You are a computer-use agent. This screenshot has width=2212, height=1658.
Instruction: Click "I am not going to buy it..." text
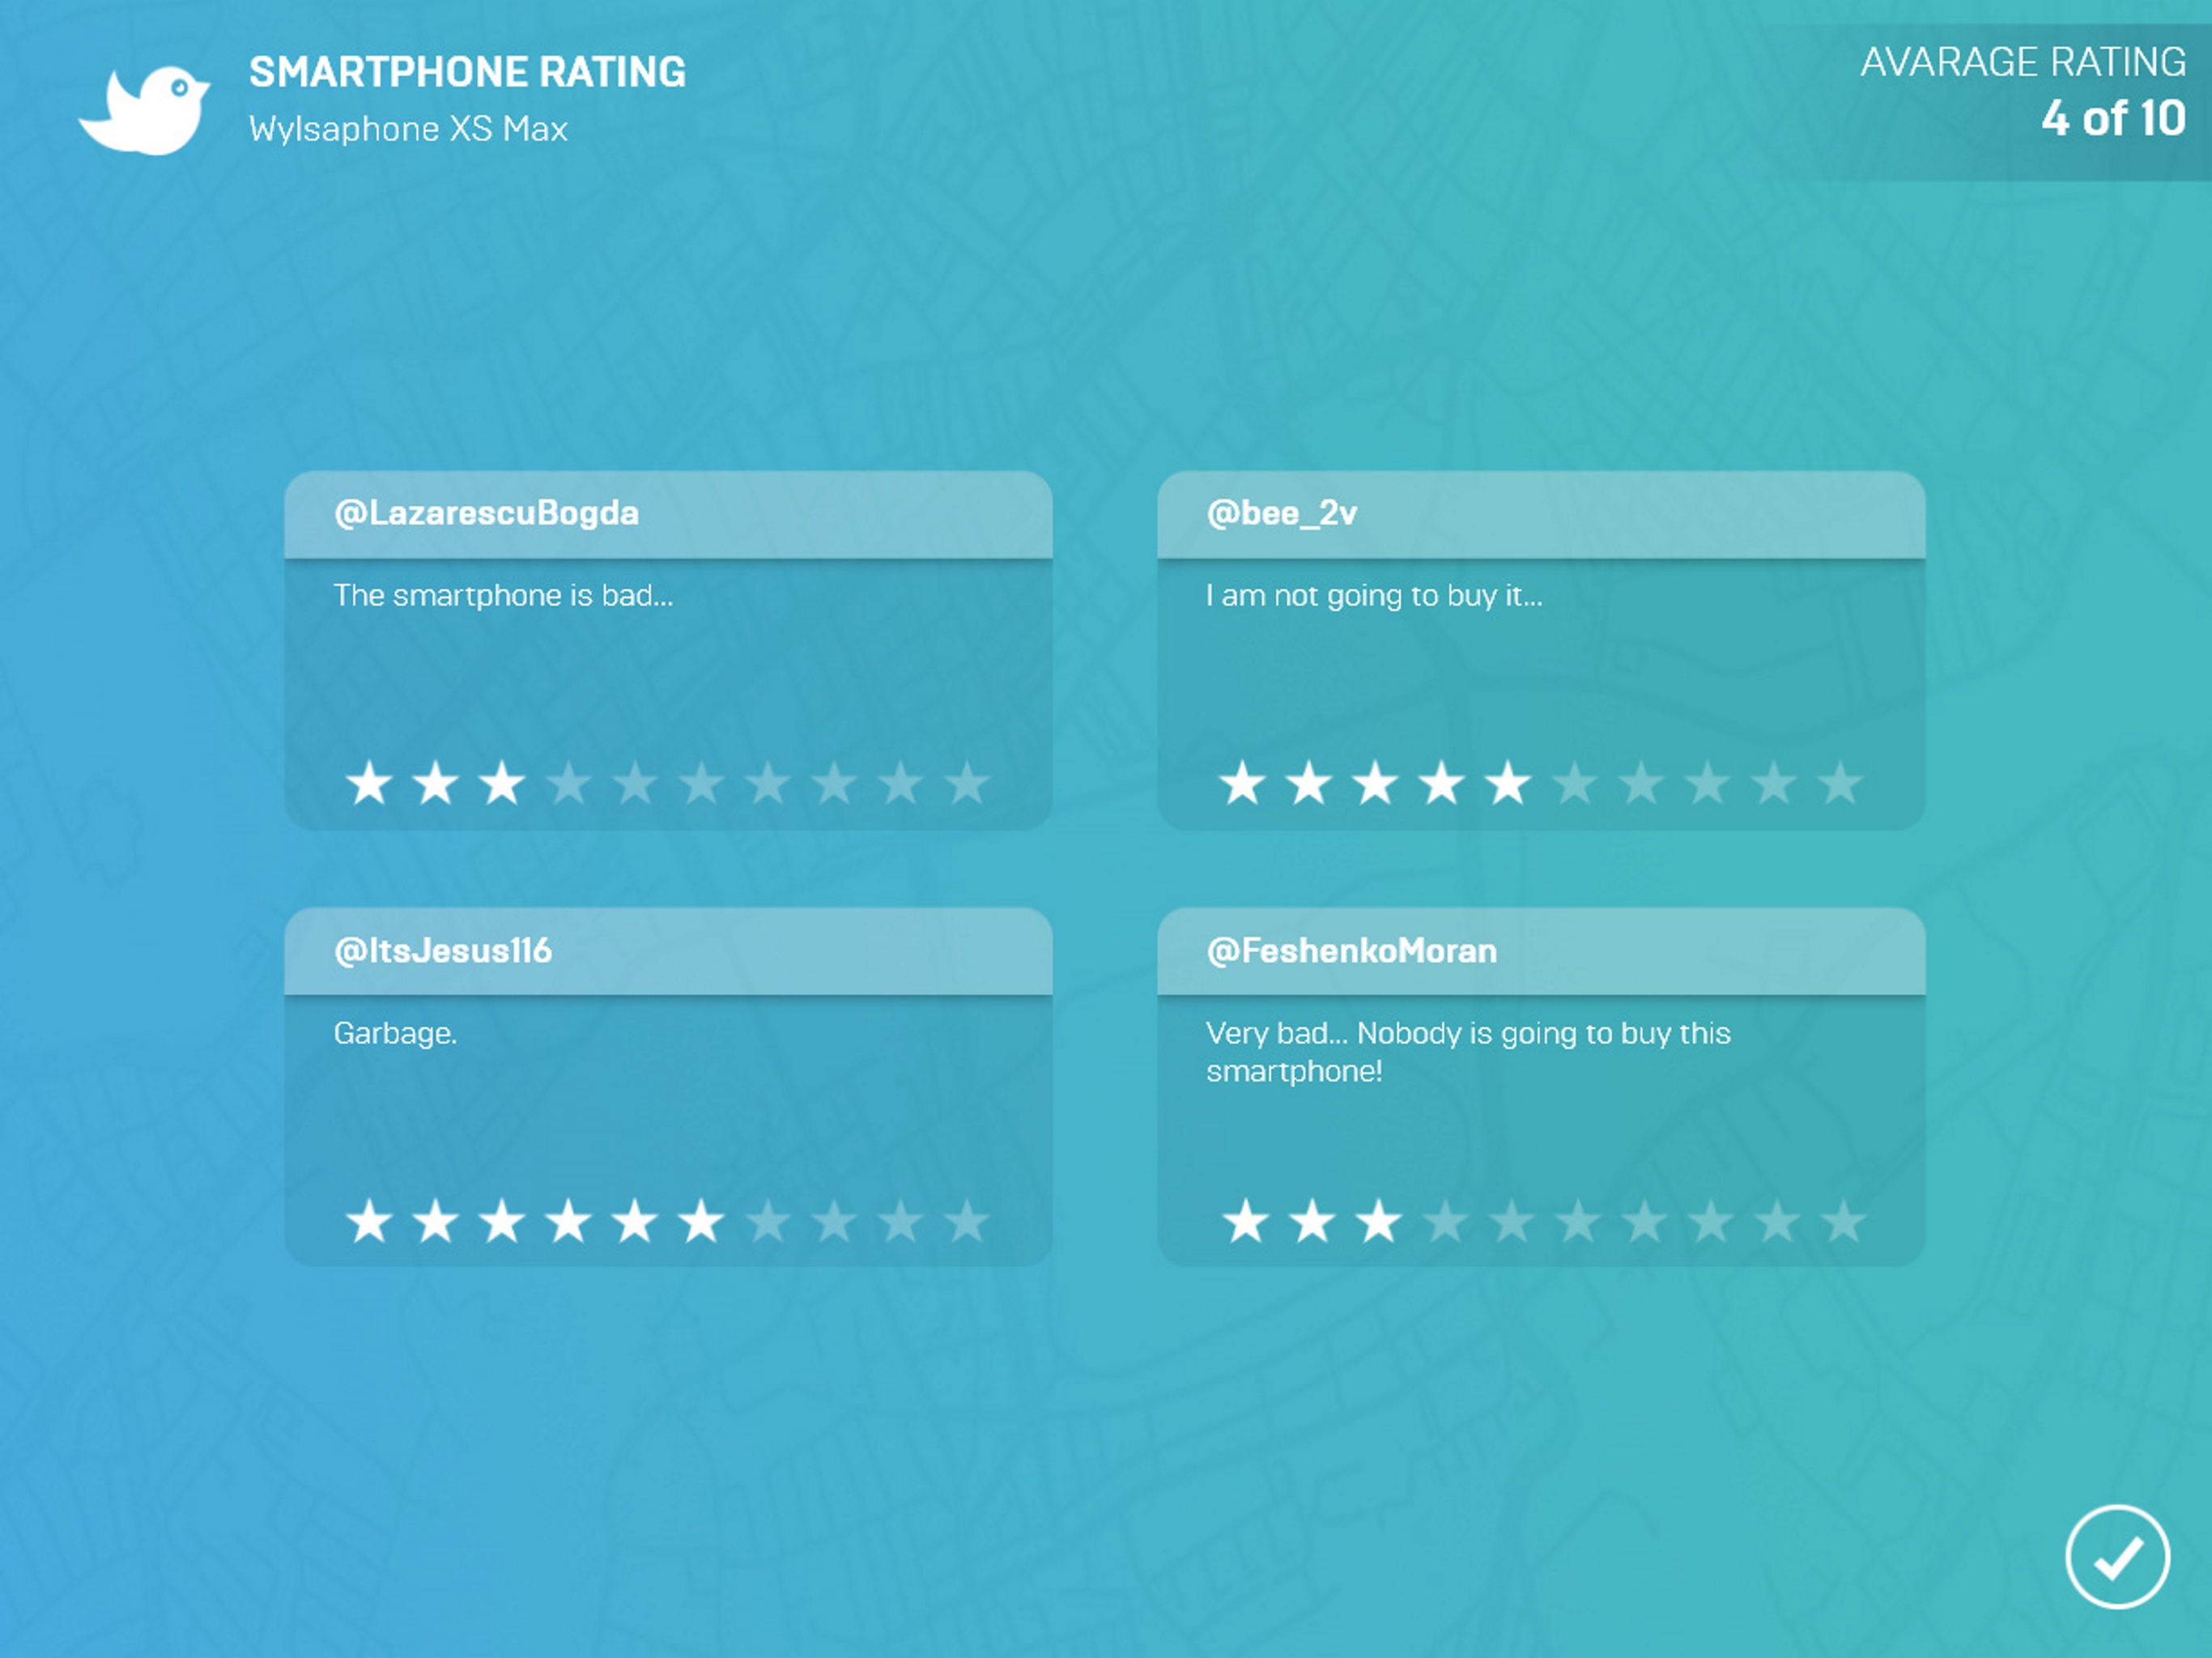[1374, 596]
